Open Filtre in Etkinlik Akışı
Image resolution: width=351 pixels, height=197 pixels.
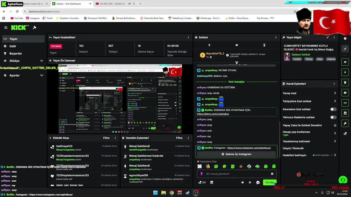pos(106,138)
